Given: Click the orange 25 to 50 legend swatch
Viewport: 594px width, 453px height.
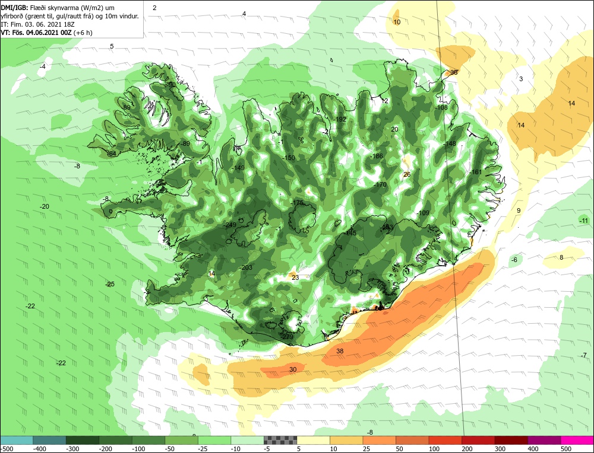Looking at the screenshot, I should pyautogui.click(x=379, y=440).
